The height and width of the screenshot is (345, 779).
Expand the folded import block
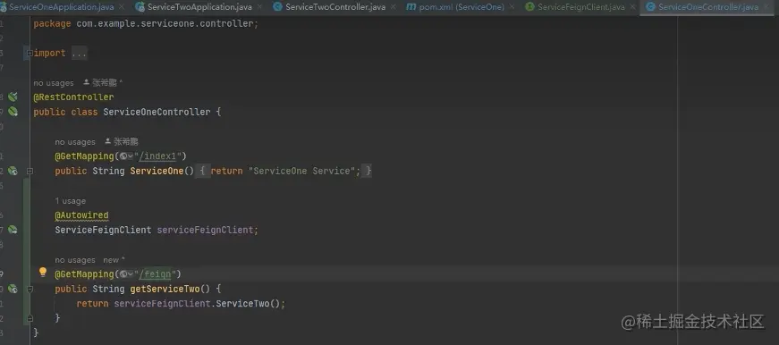[30, 53]
